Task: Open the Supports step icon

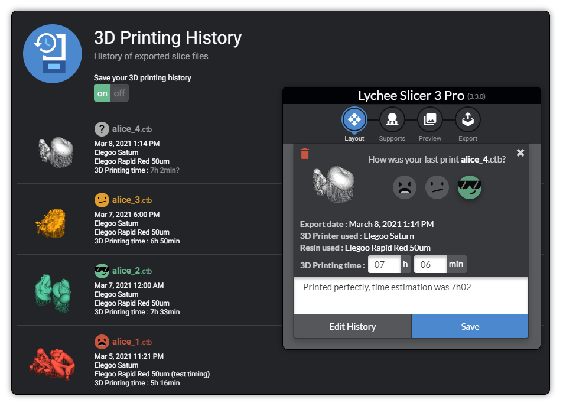Action: pyautogui.click(x=392, y=119)
